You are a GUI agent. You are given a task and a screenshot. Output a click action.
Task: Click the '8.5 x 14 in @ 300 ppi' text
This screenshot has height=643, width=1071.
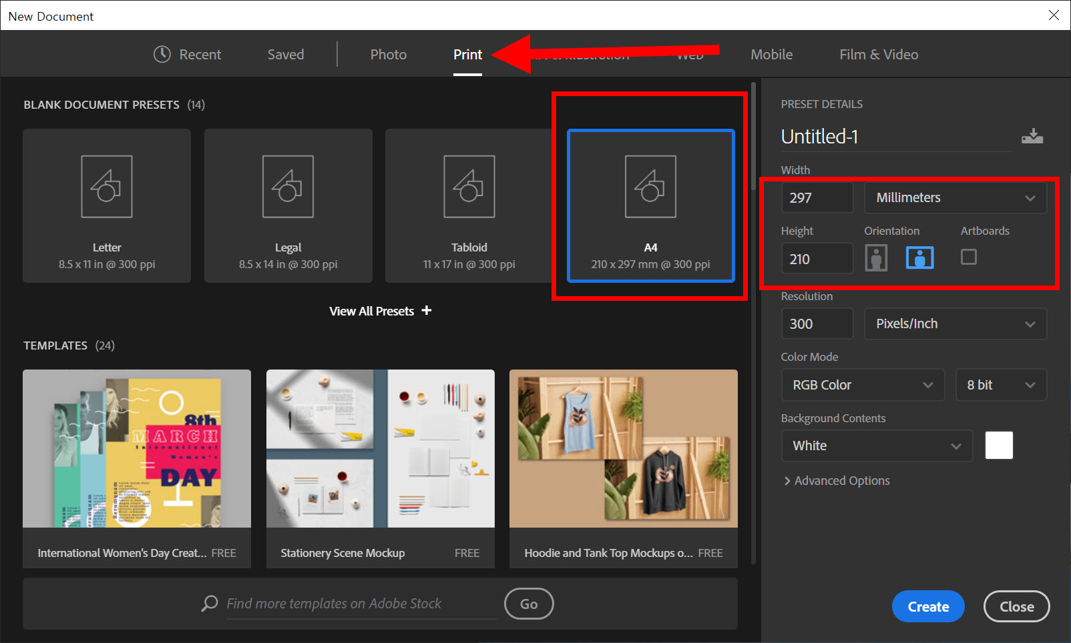288,264
